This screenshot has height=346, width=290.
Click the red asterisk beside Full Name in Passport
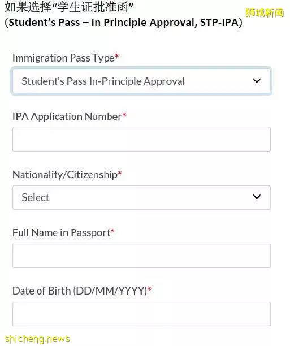[112, 231]
